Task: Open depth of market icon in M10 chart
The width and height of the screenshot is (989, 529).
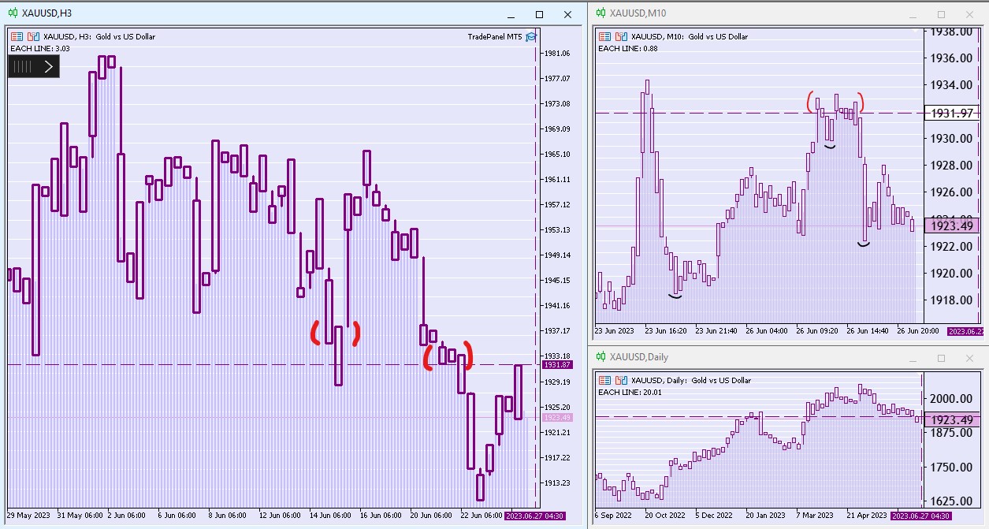Action: click(x=621, y=36)
